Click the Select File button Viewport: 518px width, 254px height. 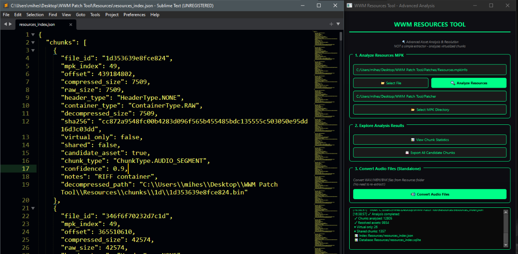[x=391, y=83]
